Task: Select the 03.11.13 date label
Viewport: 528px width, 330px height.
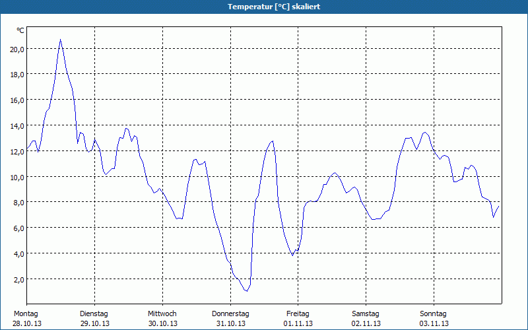Action: click(x=434, y=324)
